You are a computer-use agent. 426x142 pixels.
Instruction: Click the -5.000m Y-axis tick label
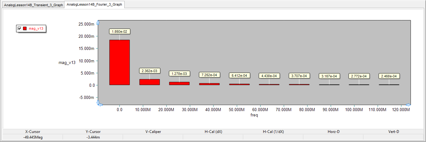(86, 97)
